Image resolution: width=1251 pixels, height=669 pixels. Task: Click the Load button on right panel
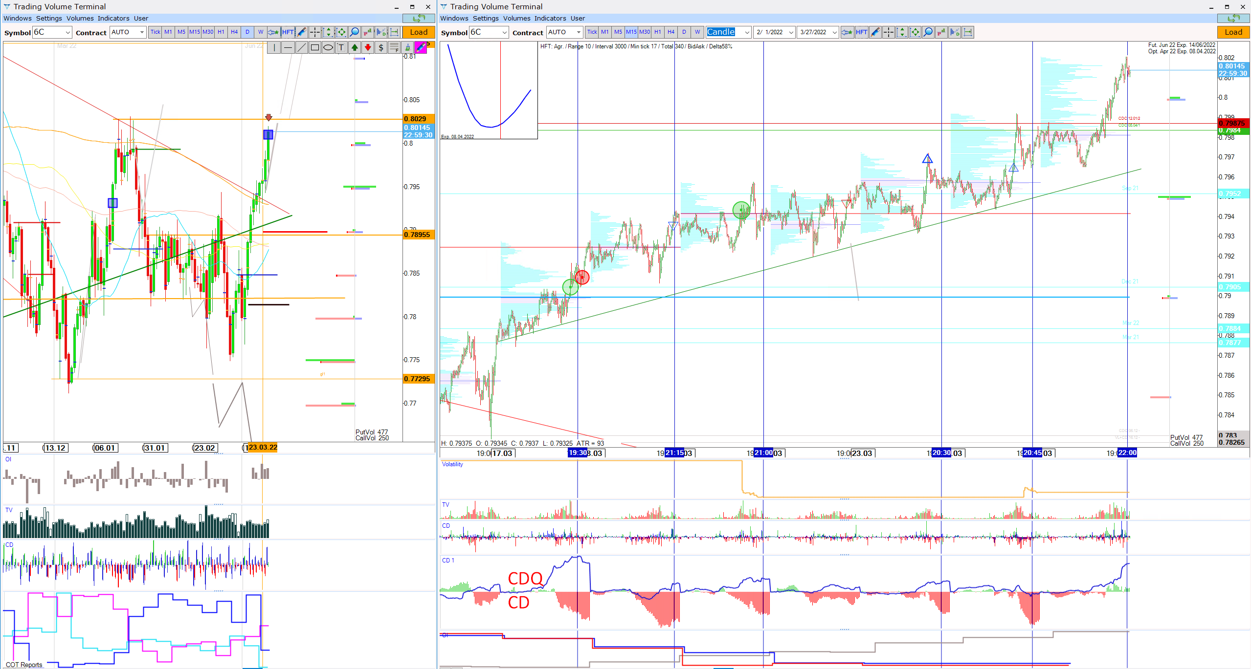1233,32
